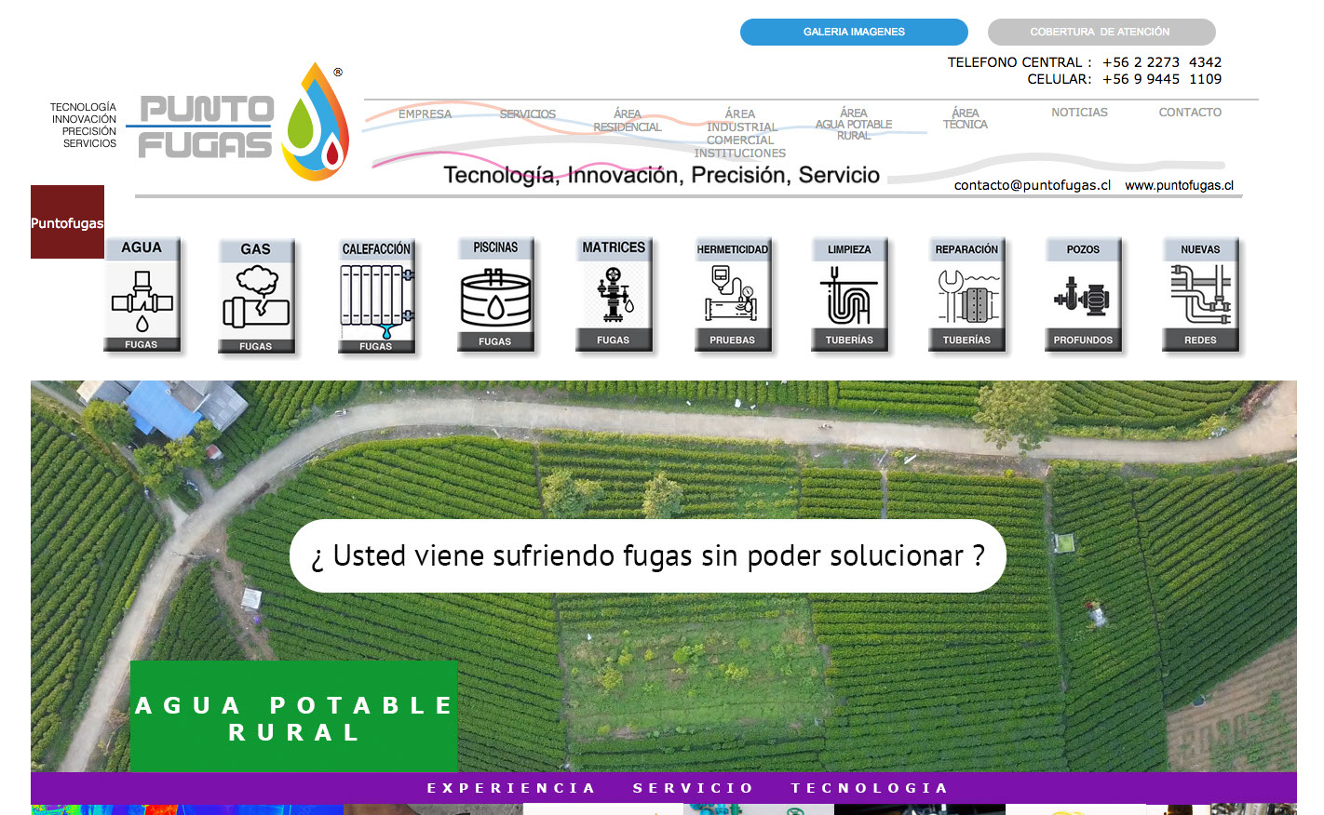The image size is (1324, 815).
Task: Open the Piscinas Fugas pool icon
Action: [x=495, y=295]
